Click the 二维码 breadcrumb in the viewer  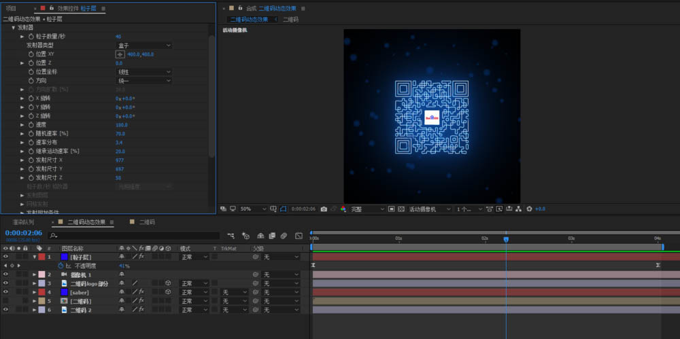290,20
